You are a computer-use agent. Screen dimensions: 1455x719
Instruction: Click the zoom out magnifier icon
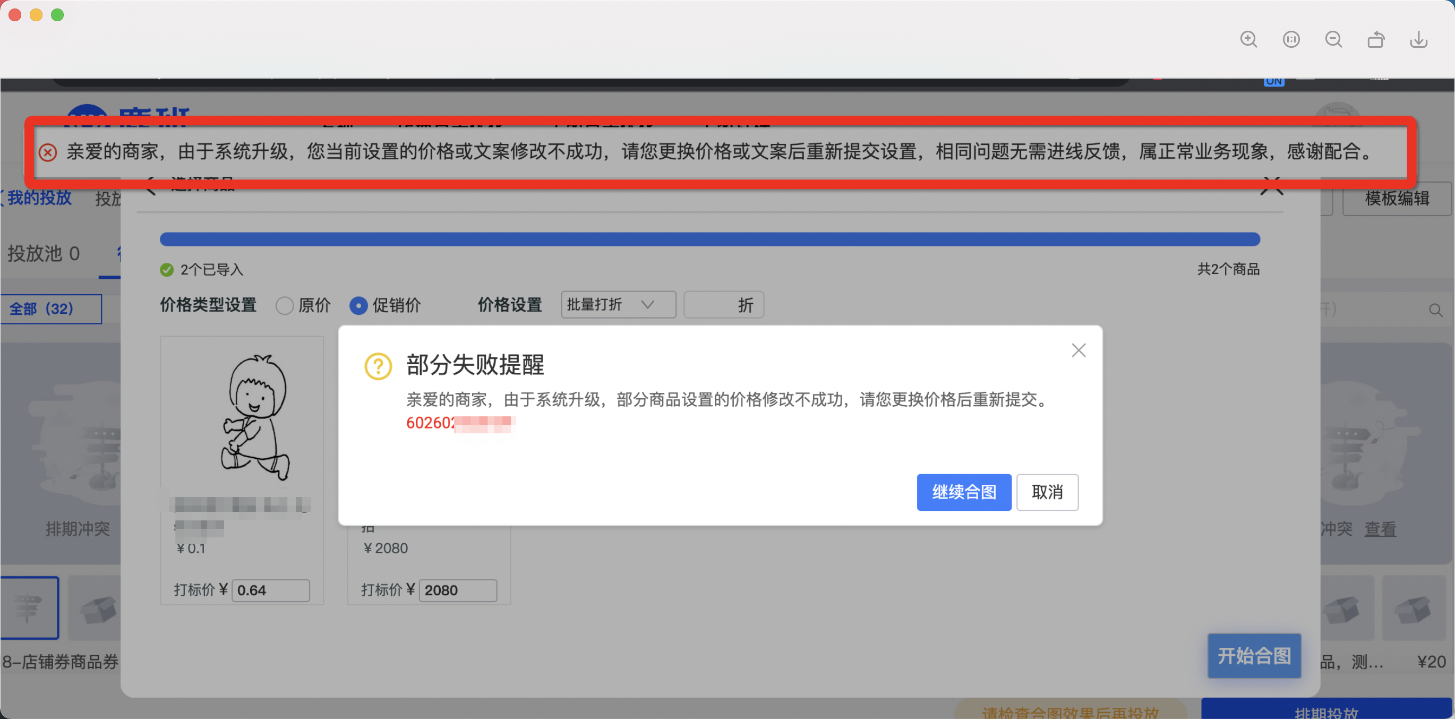tap(1333, 39)
